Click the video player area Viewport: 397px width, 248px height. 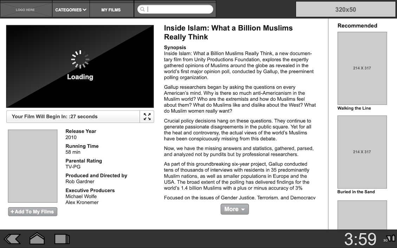[x=80, y=67]
